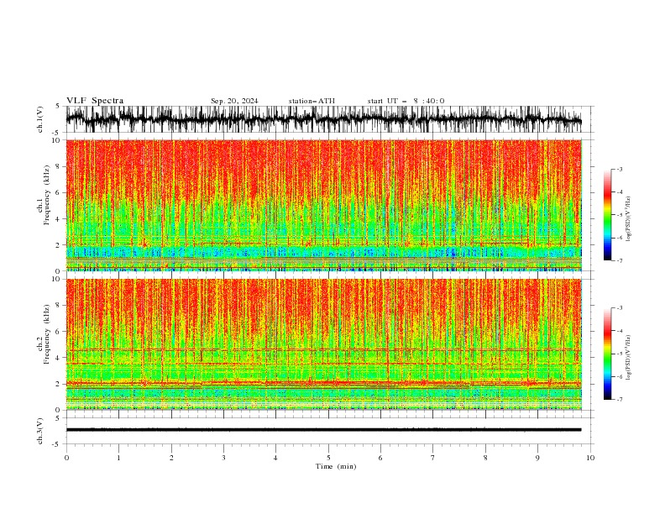Click the "-7" tick of ch.1 color bar
Image resolution: width=665 pixels, height=514 pixels.
620,260
